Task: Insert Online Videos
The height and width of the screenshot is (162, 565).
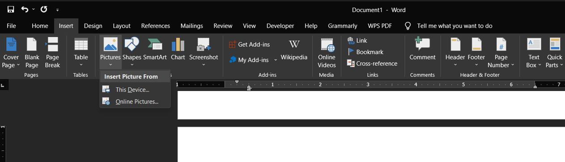Action: pyautogui.click(x=327, y=53)
